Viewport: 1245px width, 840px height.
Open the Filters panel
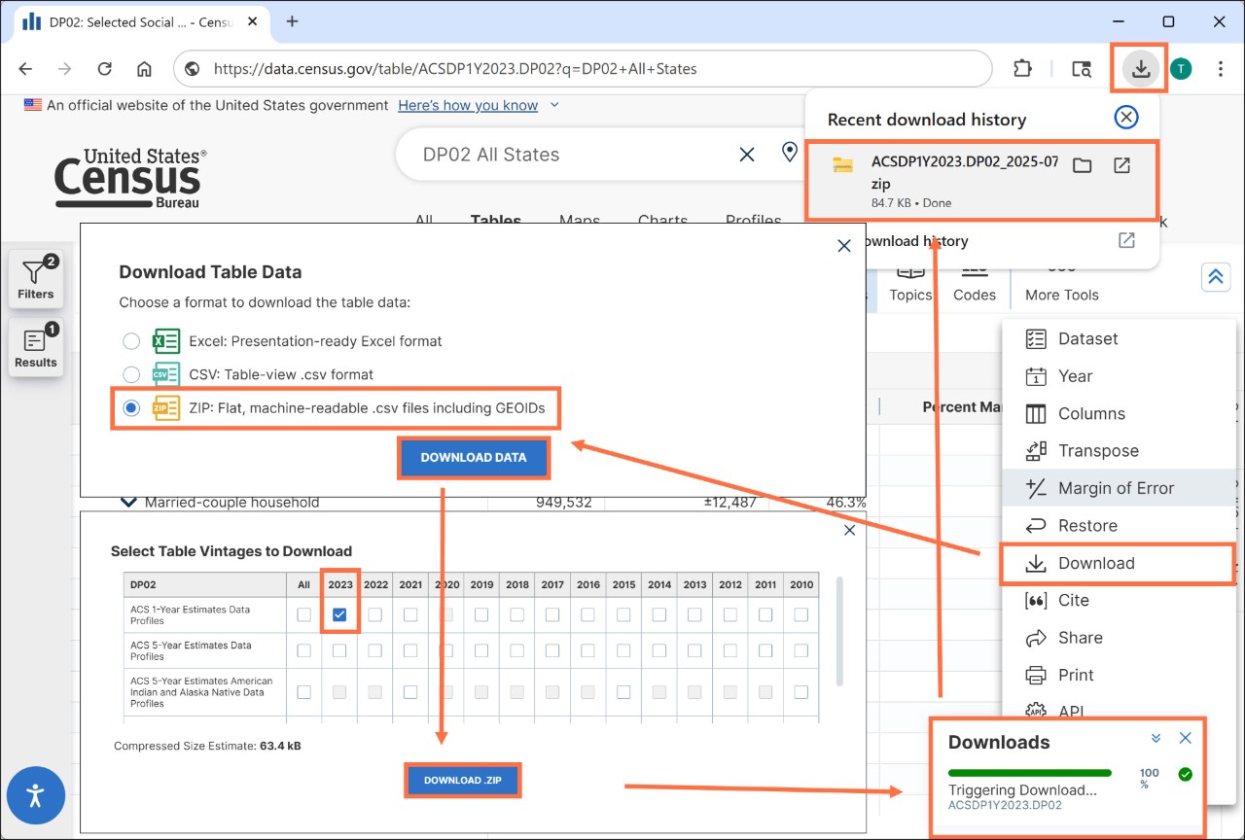(36, 278)
